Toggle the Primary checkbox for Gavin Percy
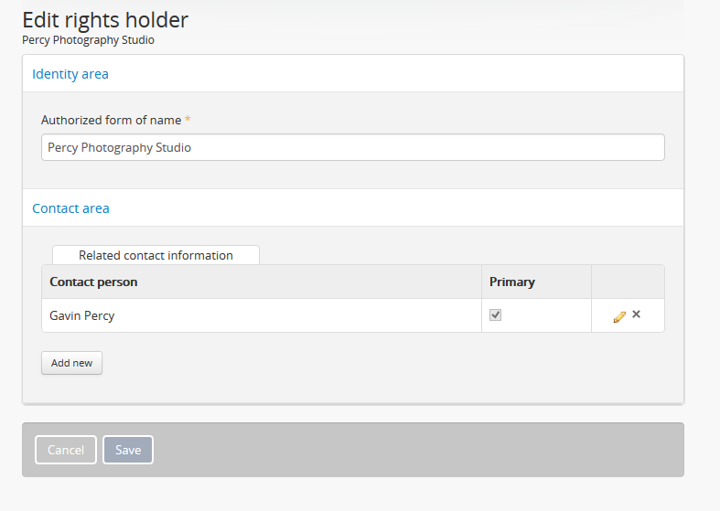 [496, 315]
